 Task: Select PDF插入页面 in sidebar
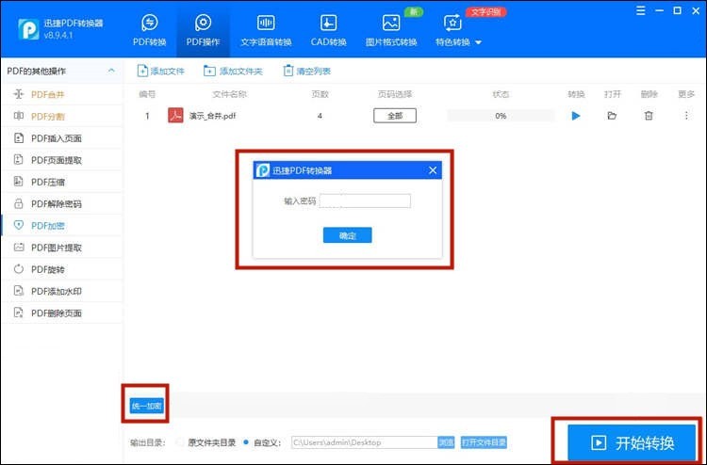[x=61, y=138]
